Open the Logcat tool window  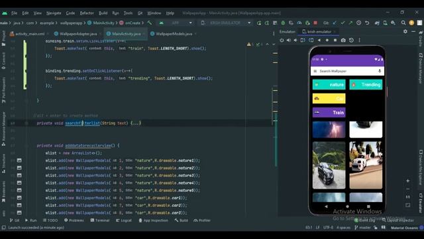click(x=124, y=220)
